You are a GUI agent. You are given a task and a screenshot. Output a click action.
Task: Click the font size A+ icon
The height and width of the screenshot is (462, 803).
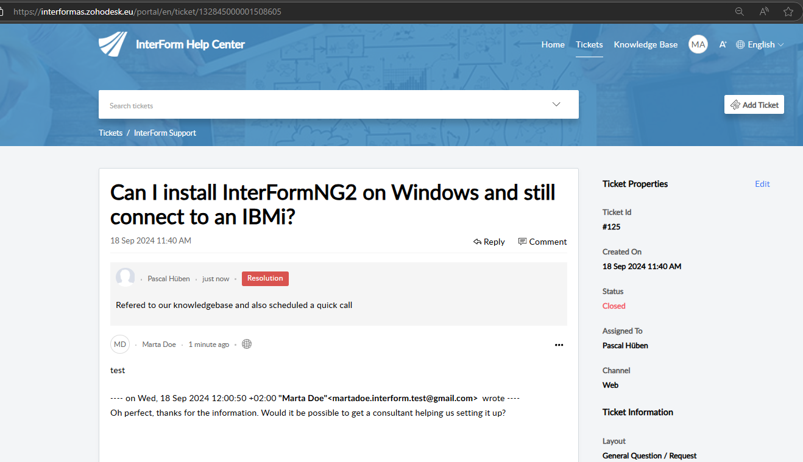(723, 44)
